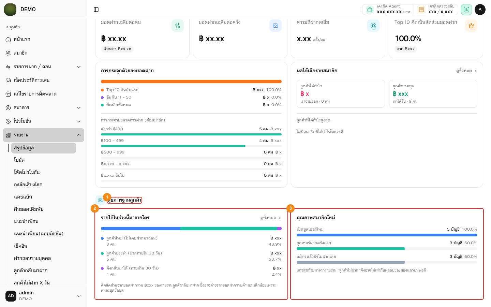Expand the ธนาคาร menu chevron
The width and height of the screenshot is (491, 307).
coord(79,108)
